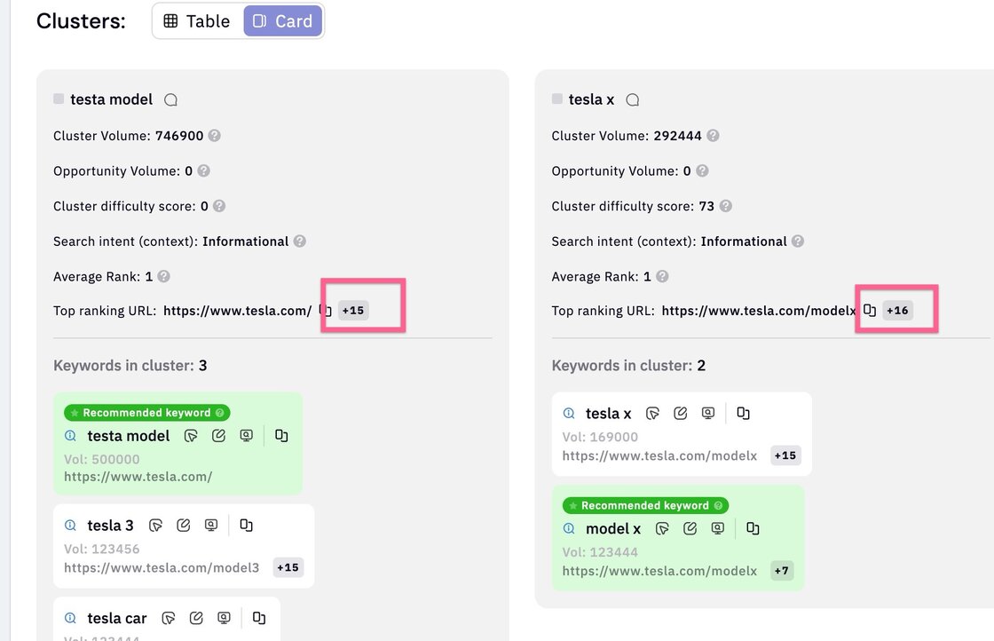Copy the tesla 3 keyword
Screen dimensions: 994x641
point(246,525)
